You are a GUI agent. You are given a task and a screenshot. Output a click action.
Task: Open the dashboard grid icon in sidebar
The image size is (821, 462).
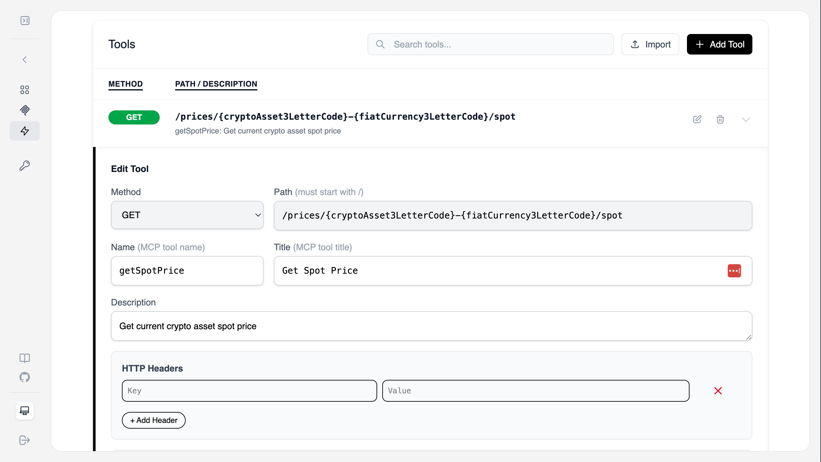click(x=25, y=90)
